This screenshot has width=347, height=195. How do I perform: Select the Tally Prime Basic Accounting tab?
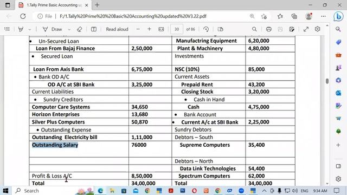(53, 5)
